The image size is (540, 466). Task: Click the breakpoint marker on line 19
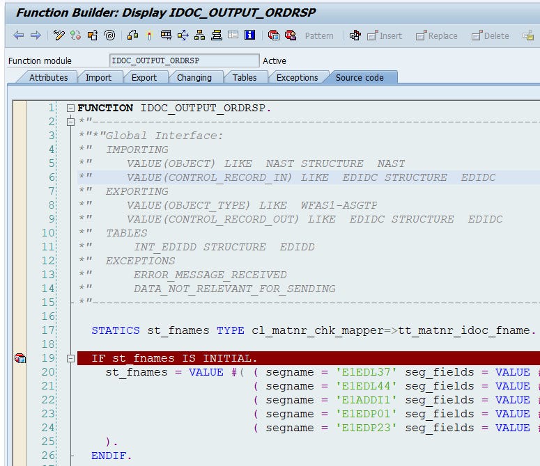tap(20, 358)
